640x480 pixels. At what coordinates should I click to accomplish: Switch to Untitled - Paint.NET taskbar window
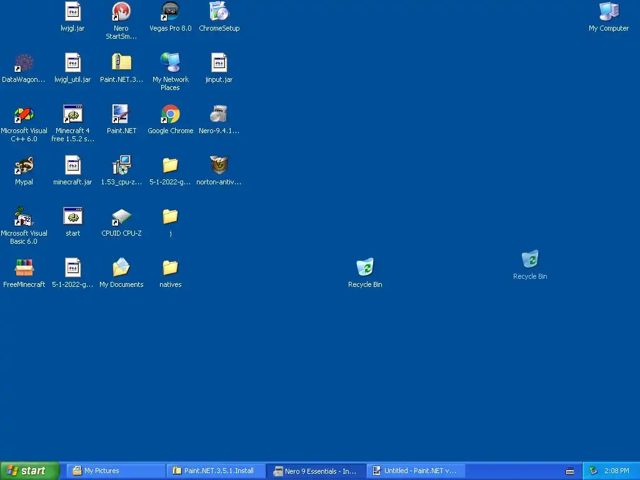coord(416,471)
